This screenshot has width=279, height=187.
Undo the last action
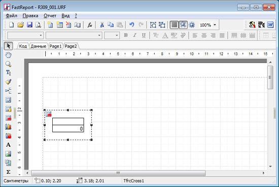point(132,25)
